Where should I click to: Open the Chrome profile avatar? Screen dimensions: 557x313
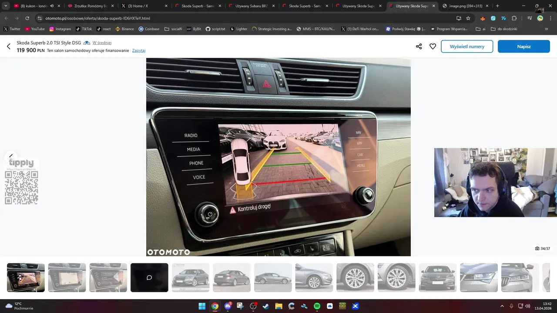(540, 18)
